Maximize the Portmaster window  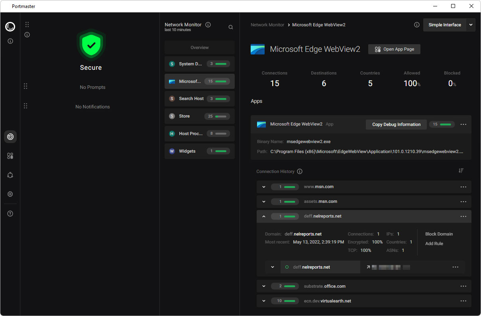[453, 6]
